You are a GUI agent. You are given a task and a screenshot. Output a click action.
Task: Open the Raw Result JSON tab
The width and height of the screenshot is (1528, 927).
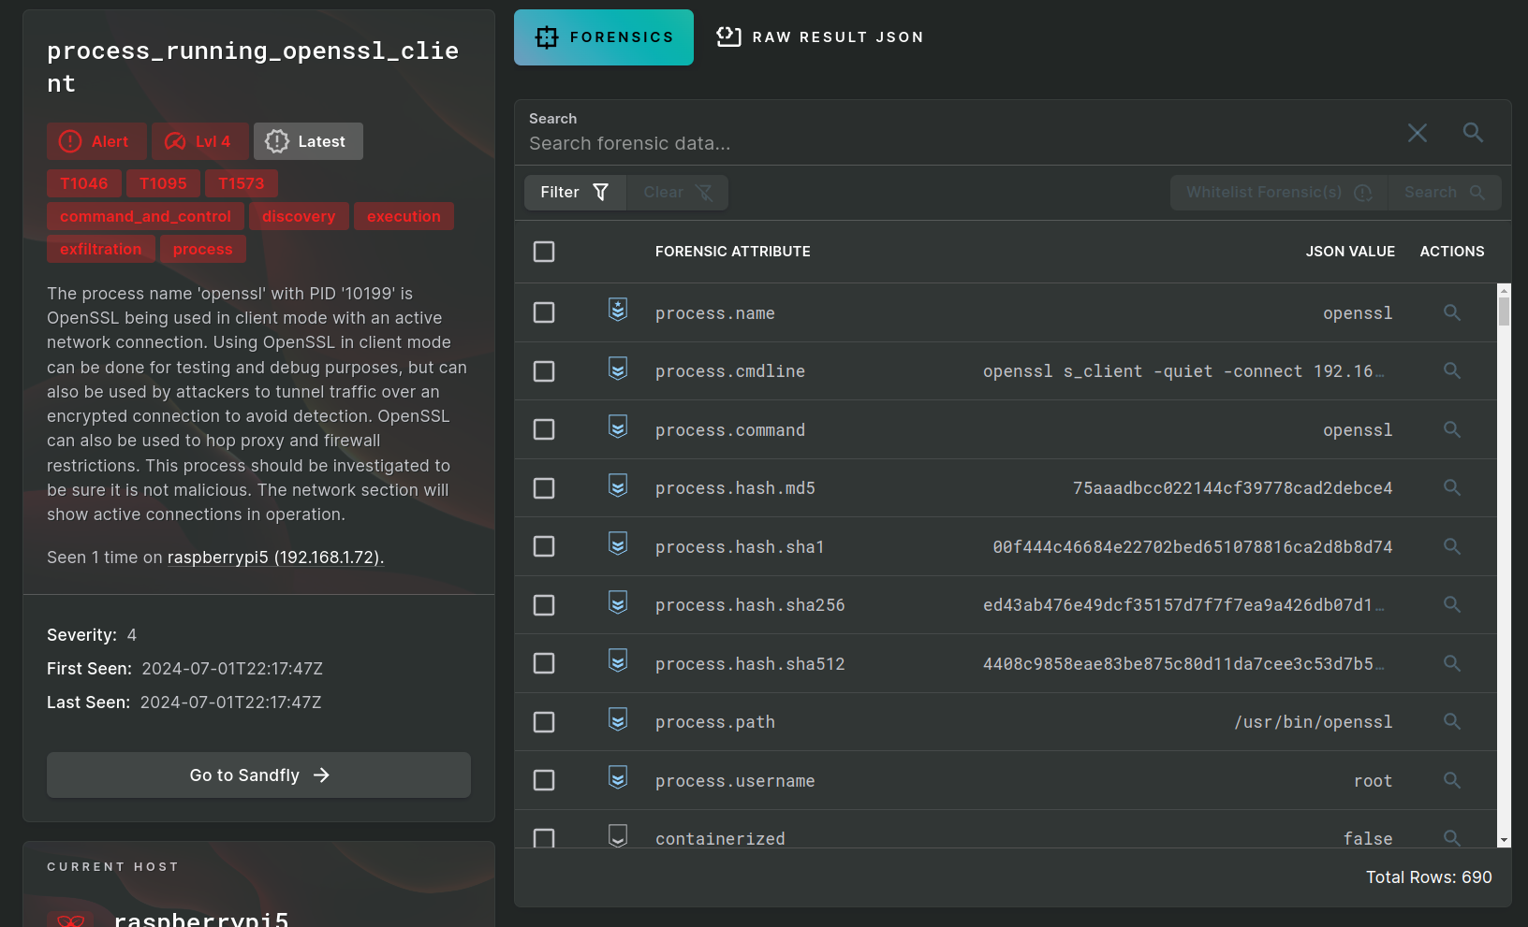(820, 37)
